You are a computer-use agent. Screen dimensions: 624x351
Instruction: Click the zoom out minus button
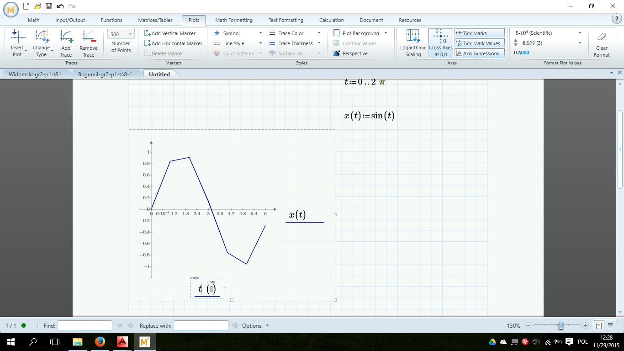(x=528, y=325)
